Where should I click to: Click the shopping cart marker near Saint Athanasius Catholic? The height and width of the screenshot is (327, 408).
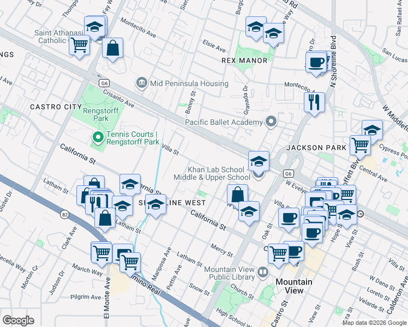[x=79, y=46]
